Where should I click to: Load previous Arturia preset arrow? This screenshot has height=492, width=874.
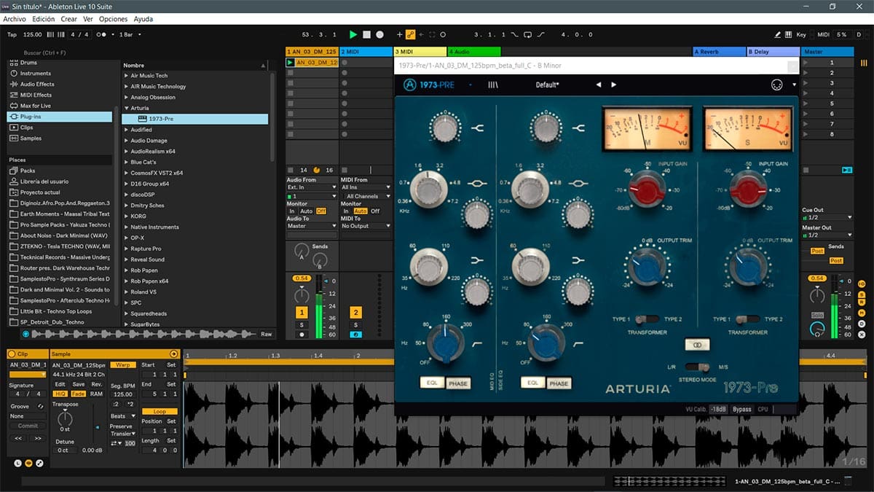599,85
